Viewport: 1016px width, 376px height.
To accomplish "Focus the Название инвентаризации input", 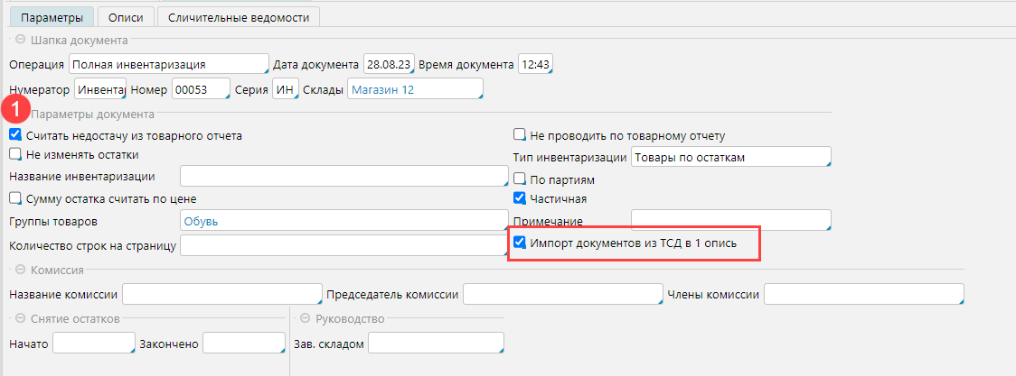I will [343, 176].
